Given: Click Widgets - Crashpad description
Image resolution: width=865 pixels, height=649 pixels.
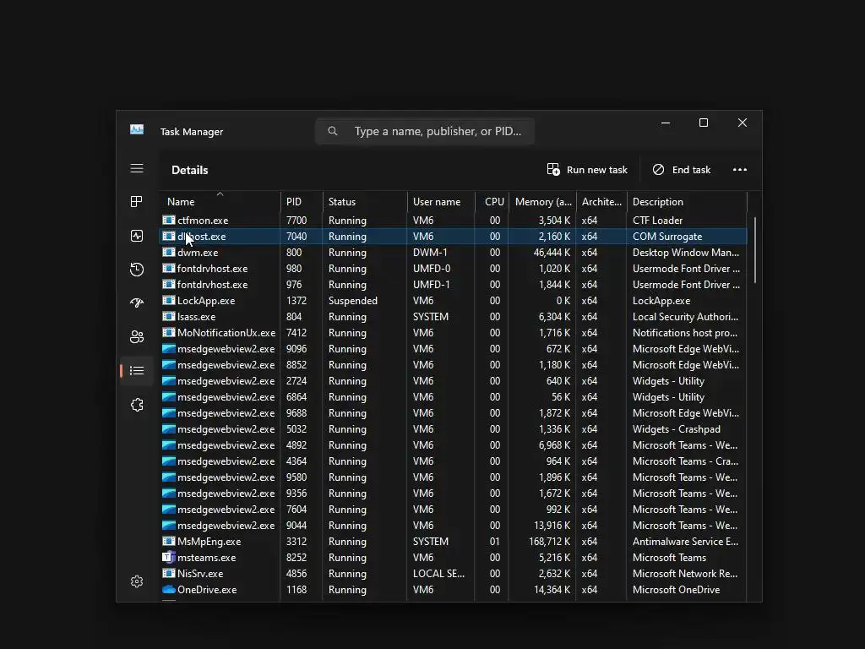Looking at the screenshot, I should click(676, 428).
